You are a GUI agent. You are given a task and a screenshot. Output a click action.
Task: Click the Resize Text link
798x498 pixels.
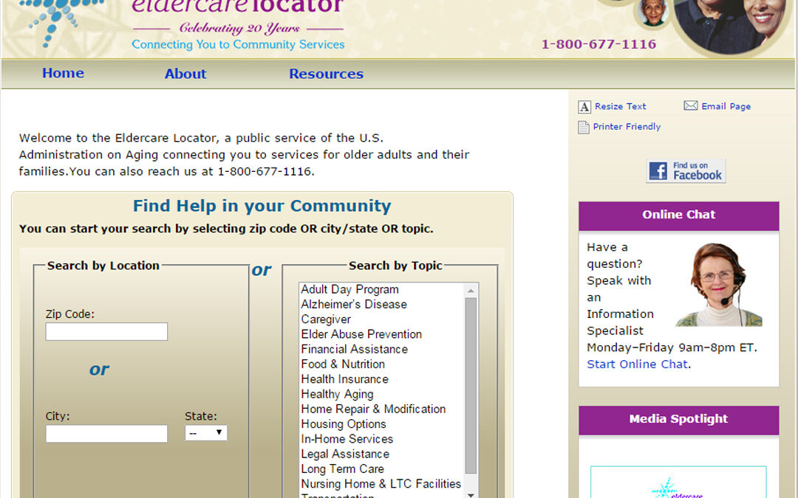click(621, 106)
